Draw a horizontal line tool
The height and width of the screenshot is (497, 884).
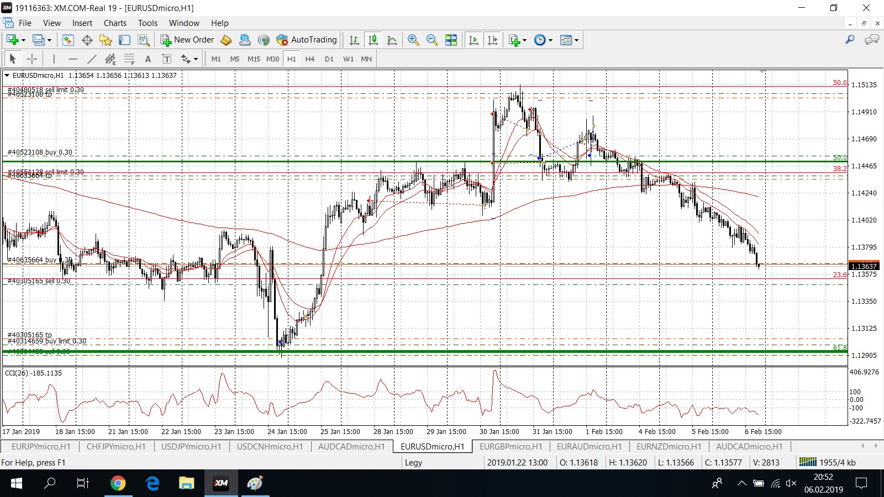pyautogui.click(x=73, y=59)
